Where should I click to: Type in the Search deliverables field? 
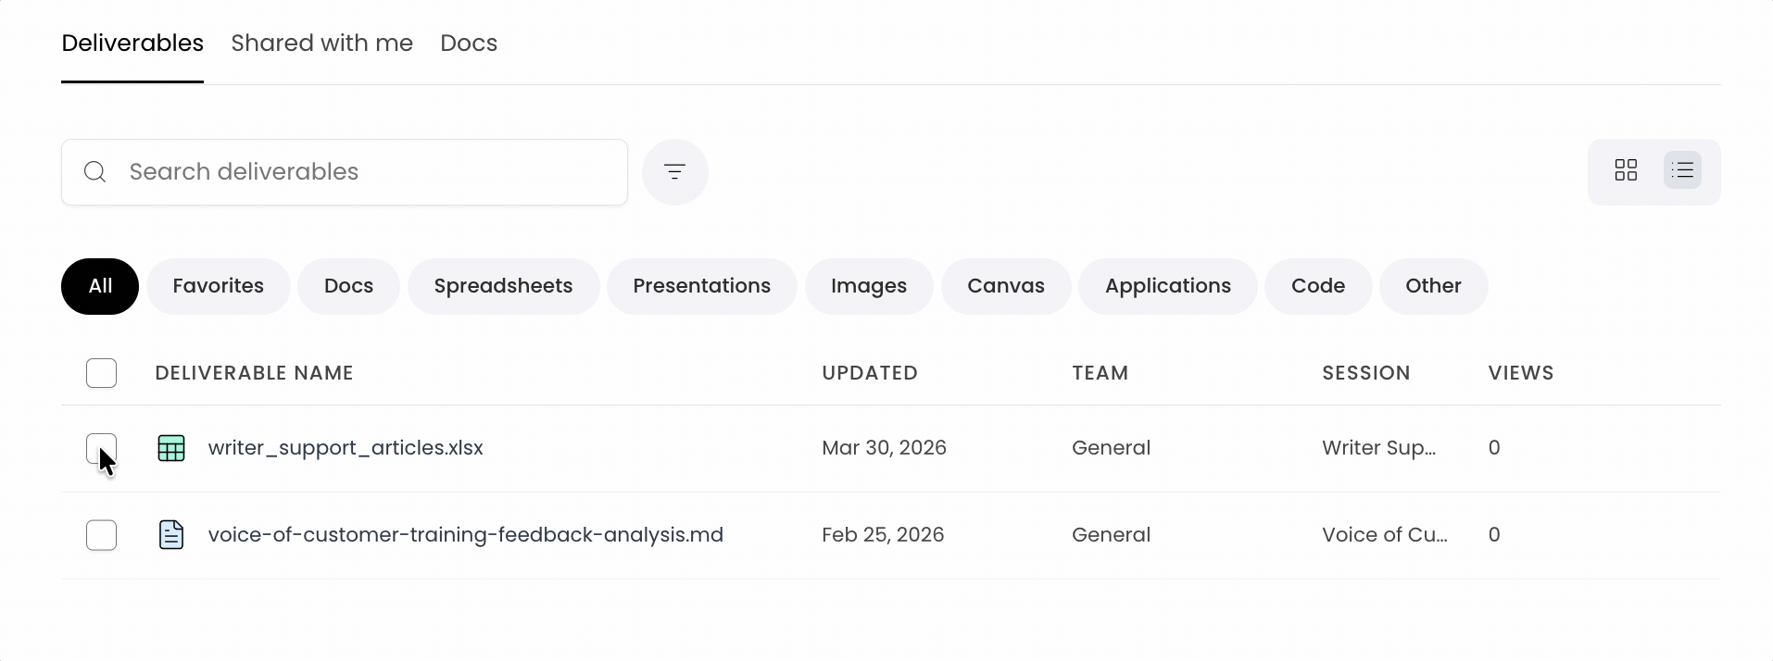(371, 172)
